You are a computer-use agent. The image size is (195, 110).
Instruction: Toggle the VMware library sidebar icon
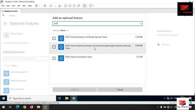(x=66, y=6)
